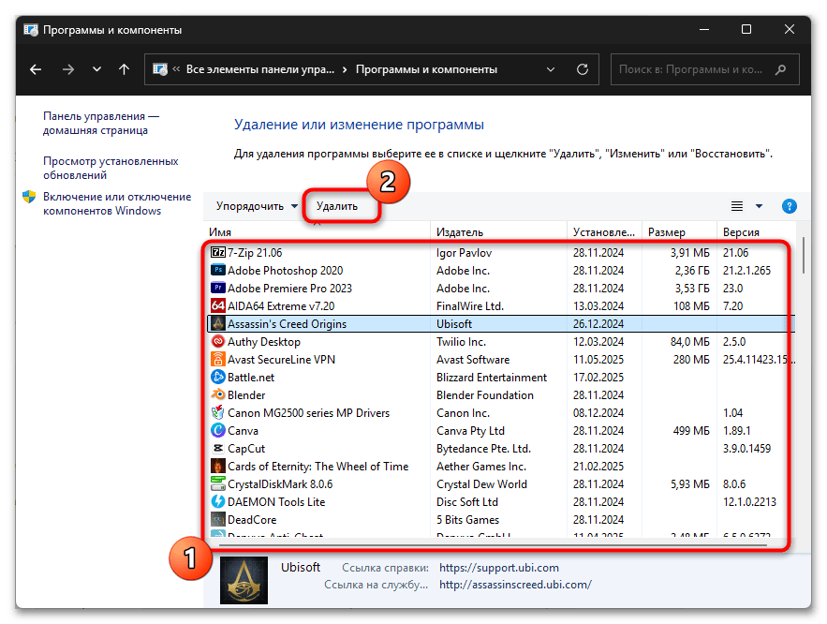Viewport: 827px width, 624px height.
Task: Click the 21.02.2025 install date
Action: pos(598,467)
